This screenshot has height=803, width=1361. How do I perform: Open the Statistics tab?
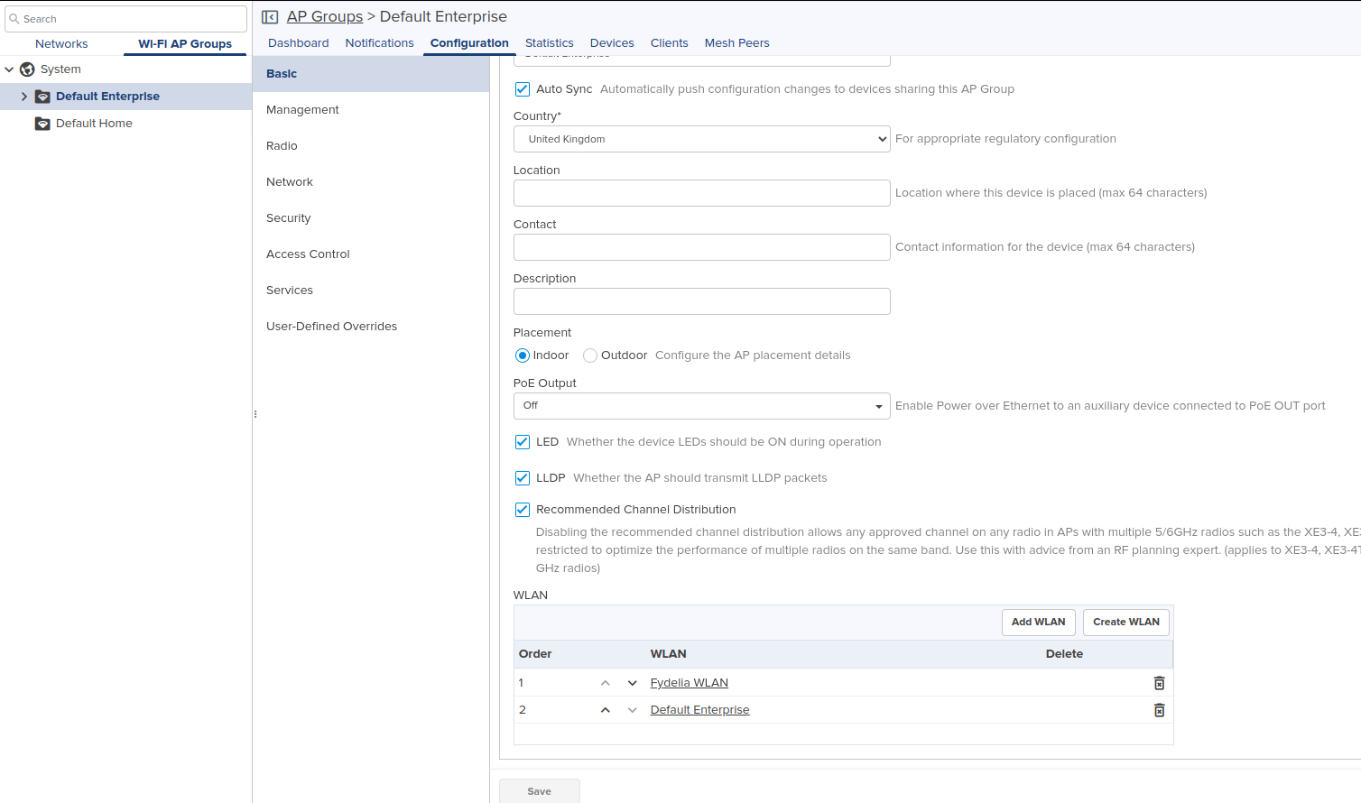click(549, 43)
